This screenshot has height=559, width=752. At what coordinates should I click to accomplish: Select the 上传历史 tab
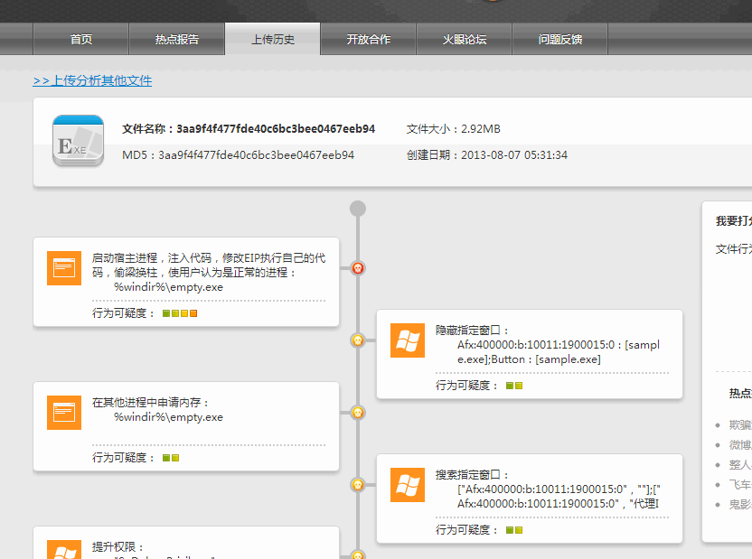[x=273, y=40]
